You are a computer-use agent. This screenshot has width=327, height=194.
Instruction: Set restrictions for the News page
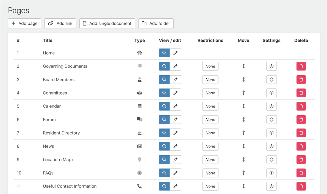point(210,146)
